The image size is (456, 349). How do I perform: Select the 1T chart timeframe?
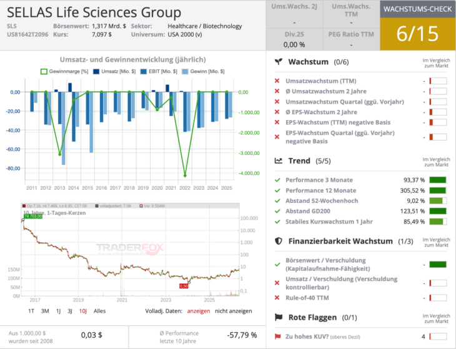click(31, 311)
